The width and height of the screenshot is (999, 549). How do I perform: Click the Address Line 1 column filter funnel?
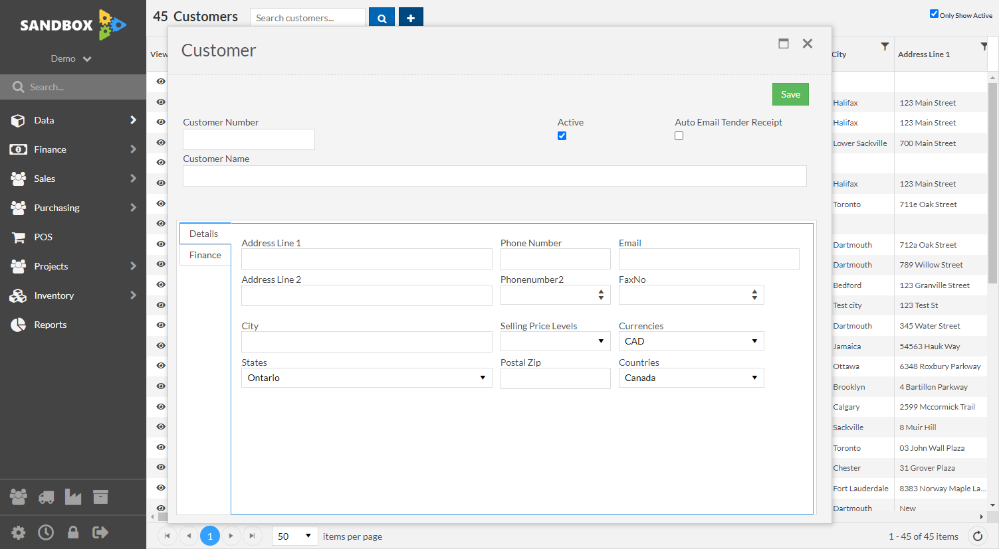(984, 46)
